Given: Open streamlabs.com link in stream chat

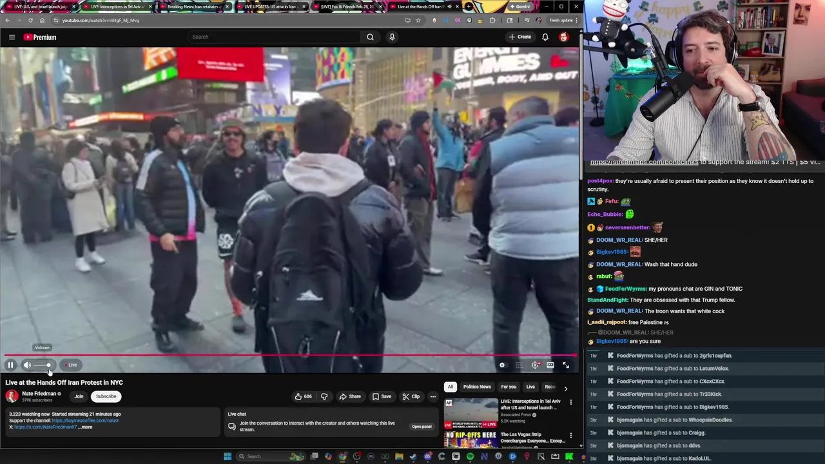Looking at the screenshot, I should pyautogui.click(x=645, y=162).
